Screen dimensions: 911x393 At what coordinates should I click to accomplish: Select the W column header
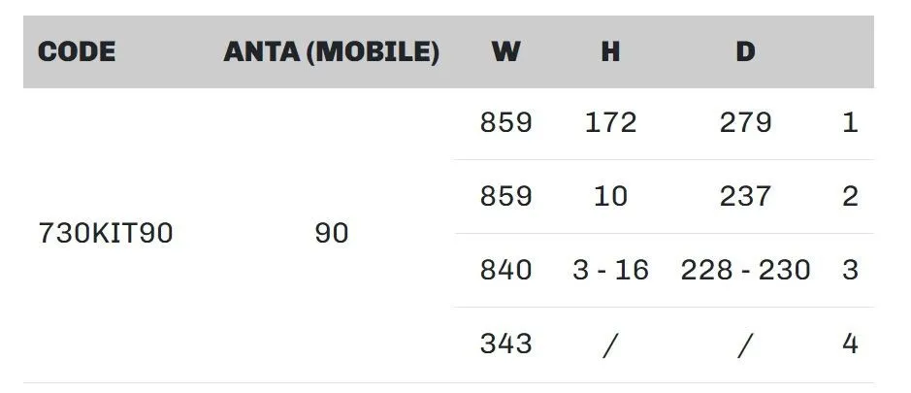click(505, 51)
